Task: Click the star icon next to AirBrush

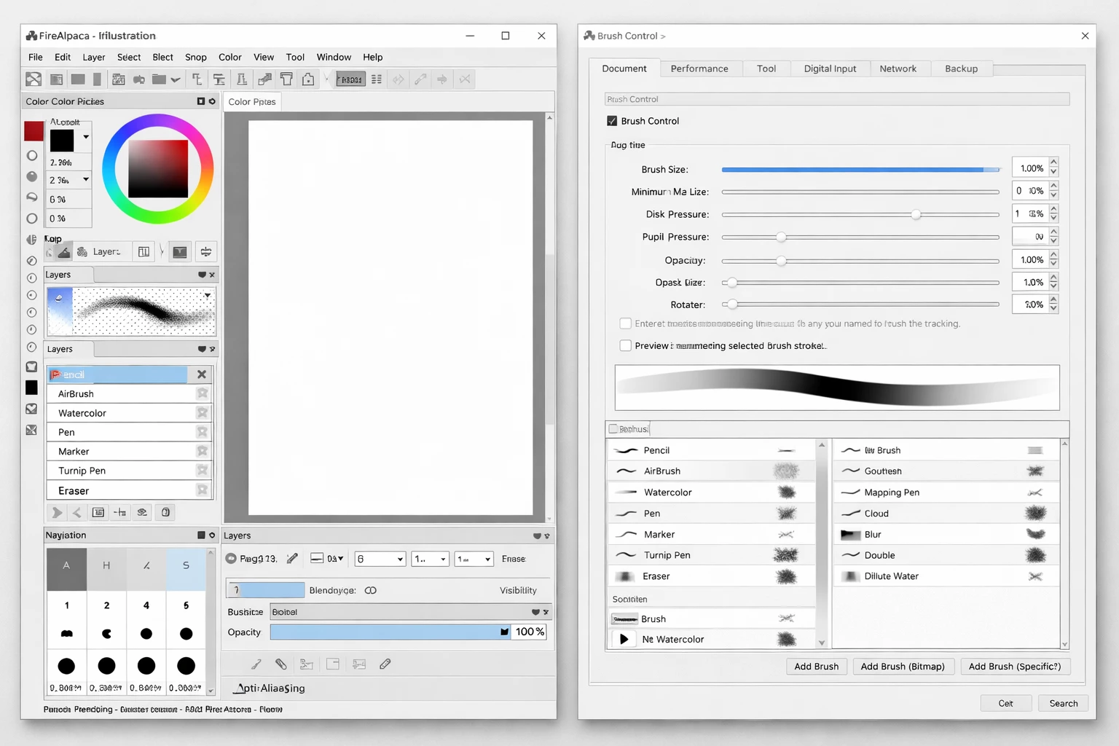Action: click(203, 393)
